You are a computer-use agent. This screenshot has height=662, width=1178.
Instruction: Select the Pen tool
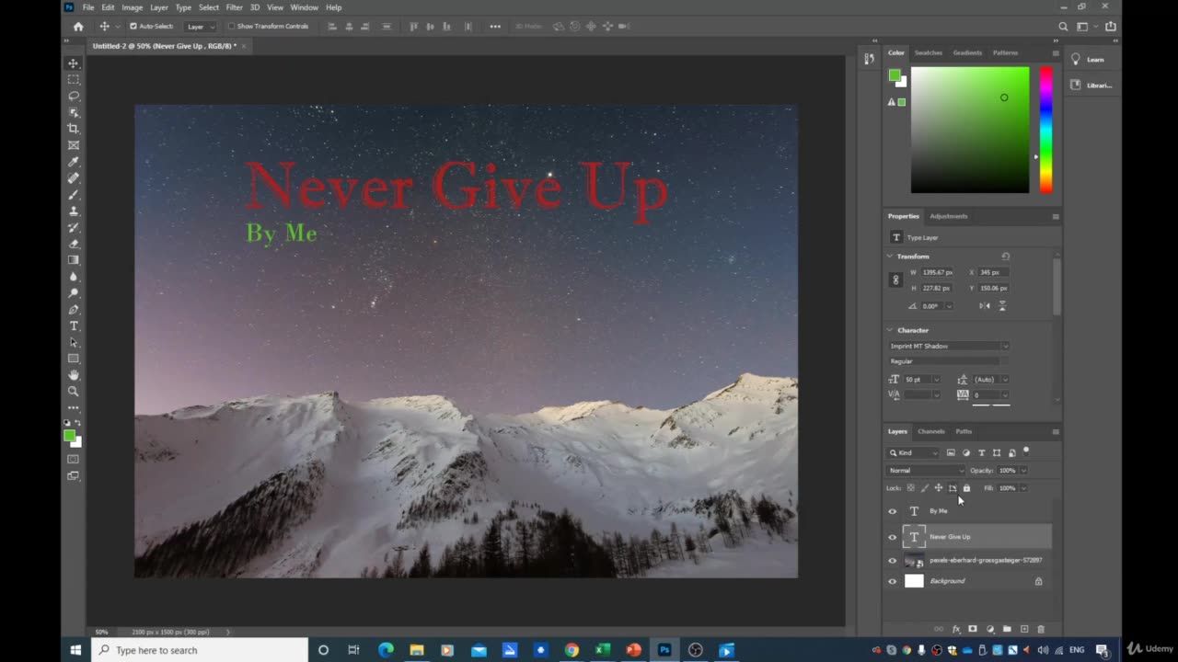pyautogui.click(x=74, y=310)
